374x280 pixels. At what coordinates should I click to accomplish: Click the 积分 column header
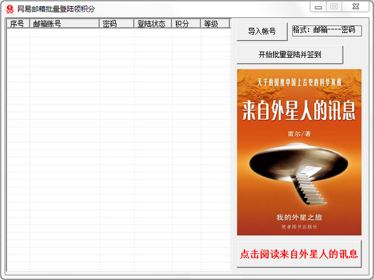[x=186, y=24]
